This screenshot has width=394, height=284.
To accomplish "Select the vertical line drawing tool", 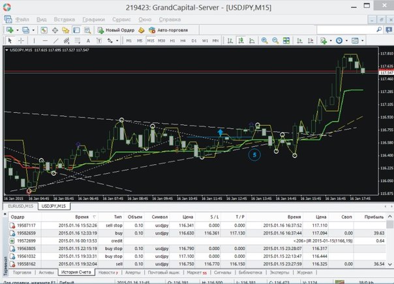I will (34, 40).
